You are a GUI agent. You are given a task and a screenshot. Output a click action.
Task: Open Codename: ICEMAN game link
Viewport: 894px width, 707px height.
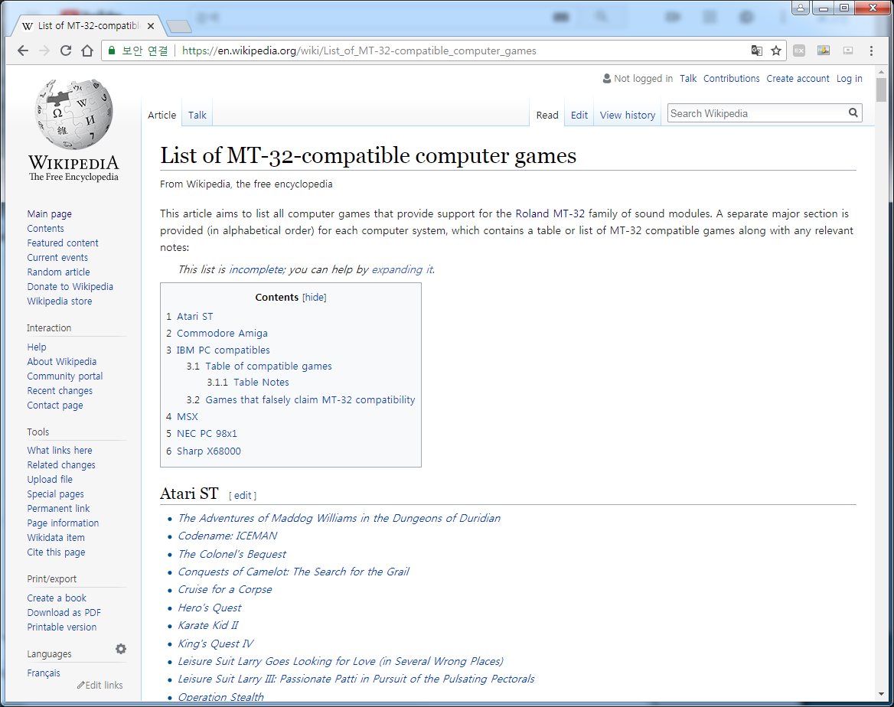tap(227, 536)
